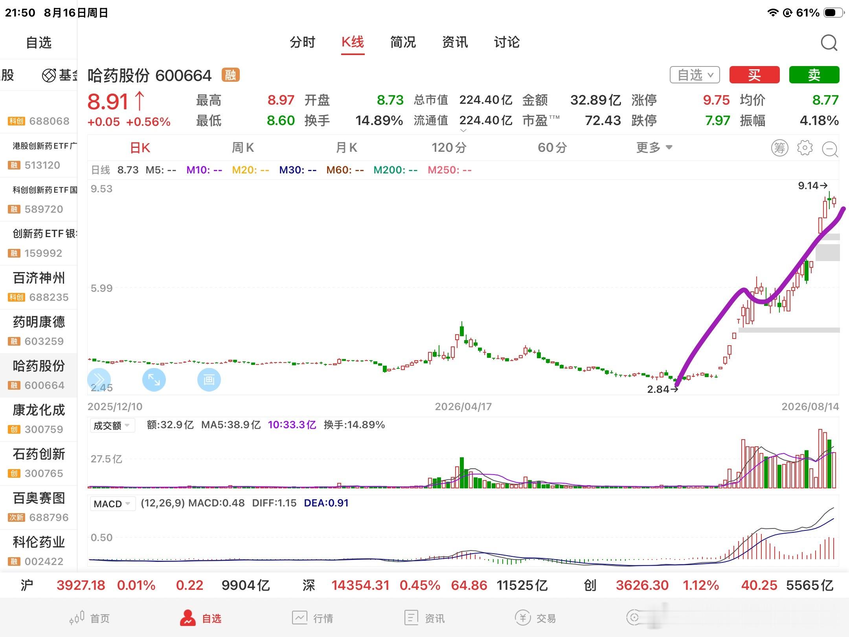Screen dimensions: 849x637
Task: Select the 60分 chart period
Action: [552, 148]
